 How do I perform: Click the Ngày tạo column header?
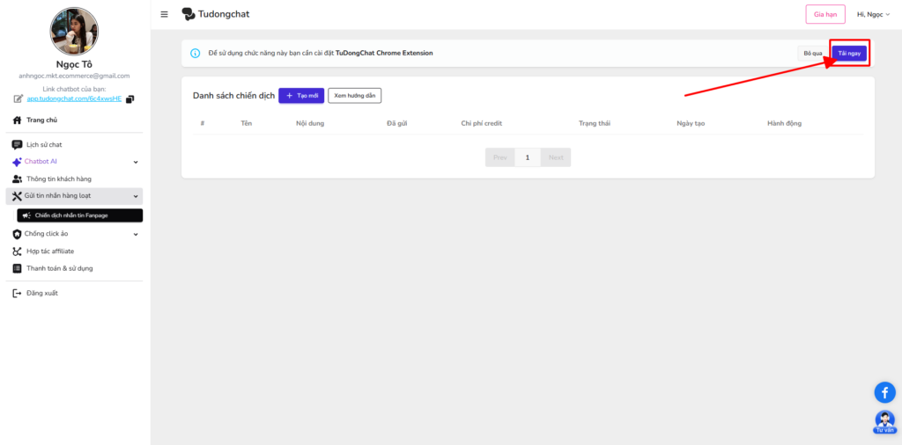click(x=691, y=123)
